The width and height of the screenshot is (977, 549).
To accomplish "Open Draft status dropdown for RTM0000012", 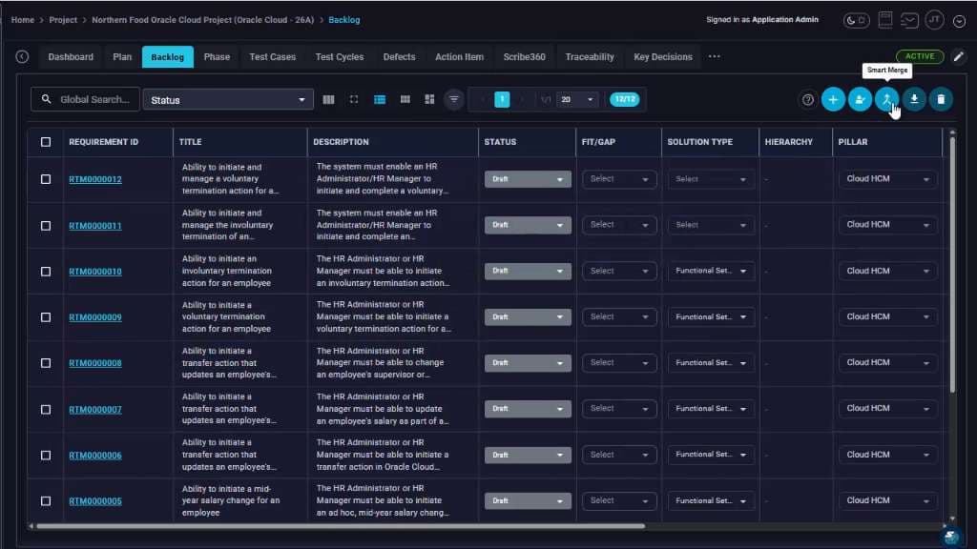I will [x=528, y=179].
